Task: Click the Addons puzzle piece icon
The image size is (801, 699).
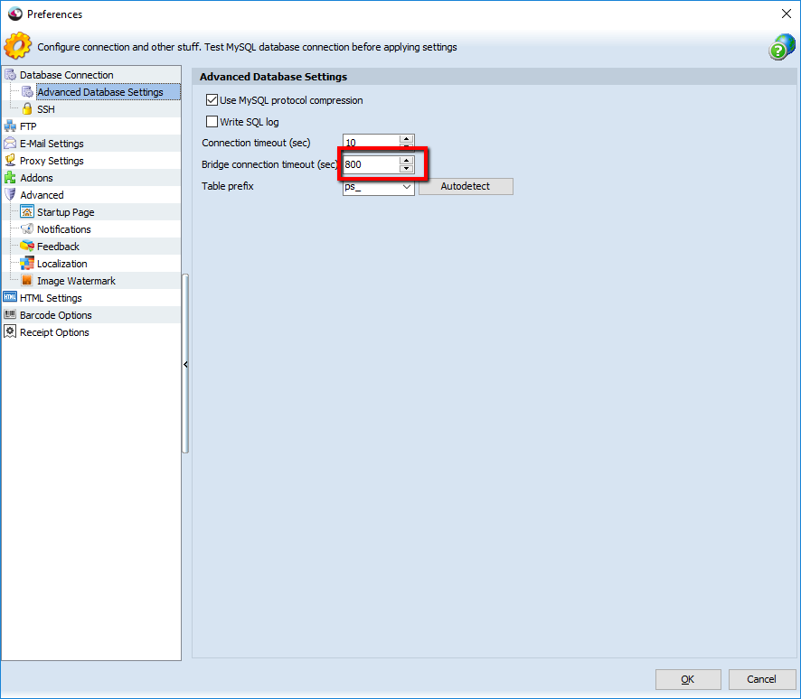Action: click(10, 178)
